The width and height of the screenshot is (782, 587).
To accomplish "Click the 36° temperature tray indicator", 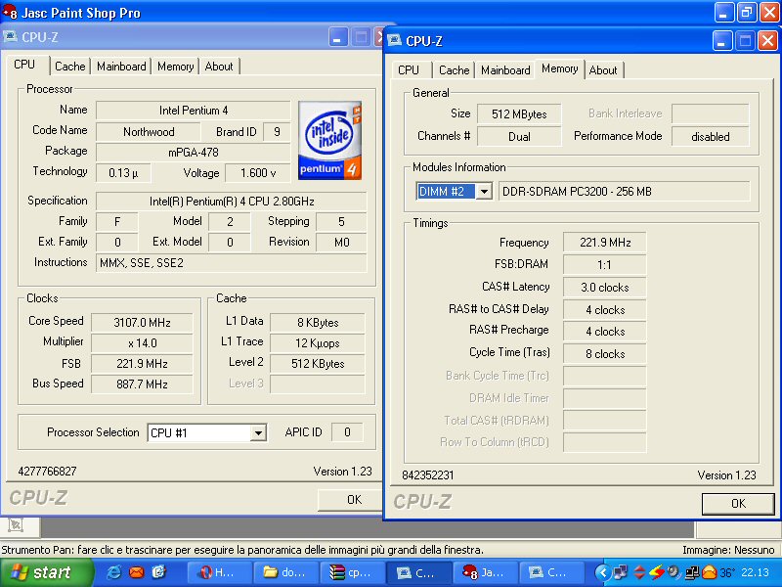I will 727,572.
